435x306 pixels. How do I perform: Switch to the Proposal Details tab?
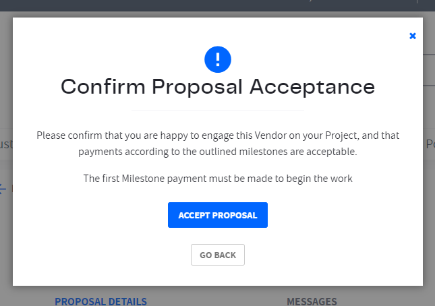(x=100, y=301)
